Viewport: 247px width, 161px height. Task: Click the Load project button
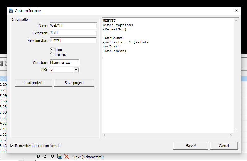[x=33, y=83]
